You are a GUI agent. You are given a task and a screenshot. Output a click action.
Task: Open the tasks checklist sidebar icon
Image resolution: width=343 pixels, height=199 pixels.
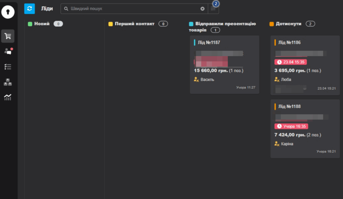tap(8, 67)
